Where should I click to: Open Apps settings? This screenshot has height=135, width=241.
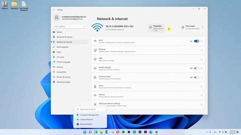(70, 52)
